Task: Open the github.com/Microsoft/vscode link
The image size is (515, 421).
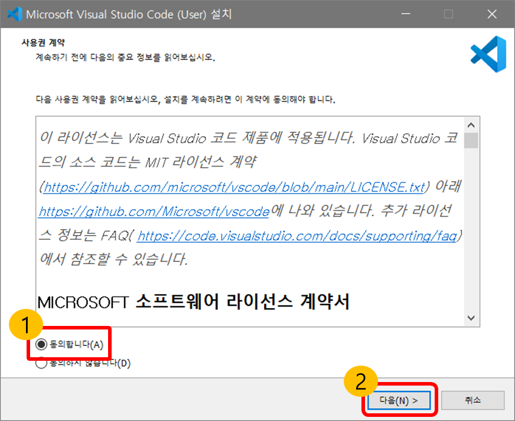Action: [x=154, y=211]
